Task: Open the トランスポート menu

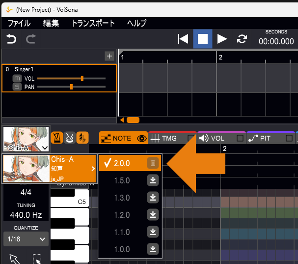Action: [93, 23]
